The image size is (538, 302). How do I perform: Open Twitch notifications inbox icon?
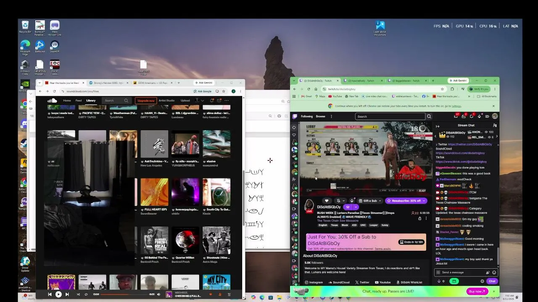click(464, 116)
